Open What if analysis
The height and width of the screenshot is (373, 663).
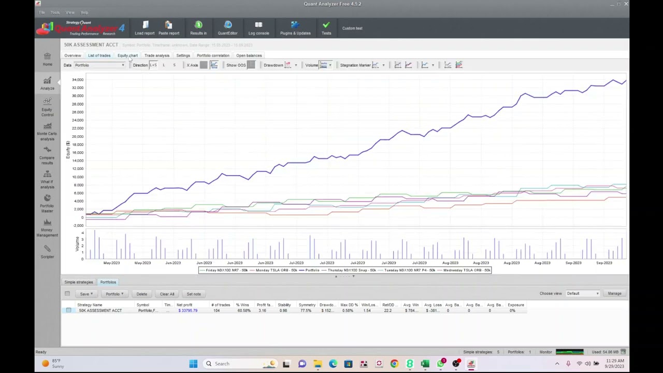pyautogui.click(x=47, y=180)
